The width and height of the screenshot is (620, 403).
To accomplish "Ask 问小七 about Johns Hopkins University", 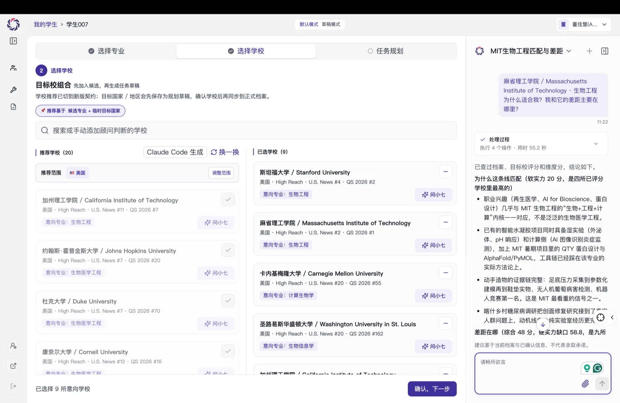I will click(216, 273).
